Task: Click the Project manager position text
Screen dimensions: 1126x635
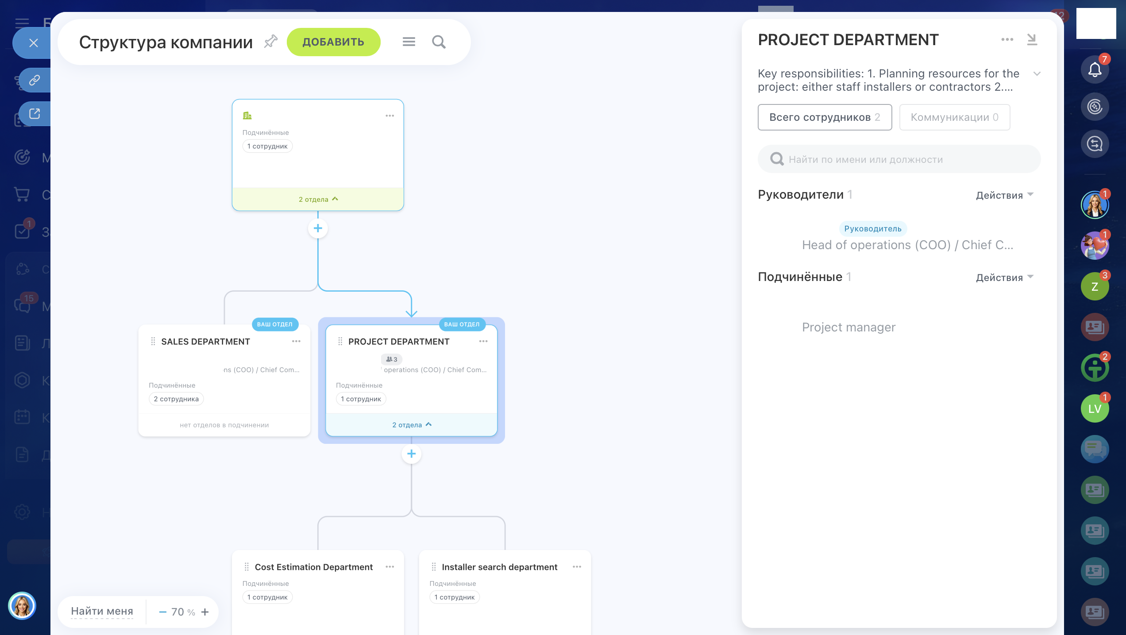Action: [x=848, y=327]
